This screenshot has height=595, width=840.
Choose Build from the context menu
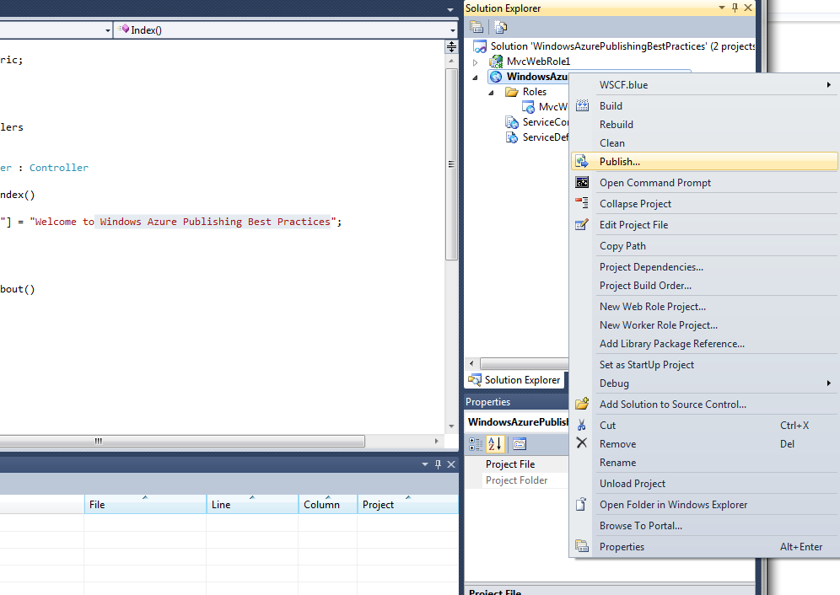tap(704, 106)
